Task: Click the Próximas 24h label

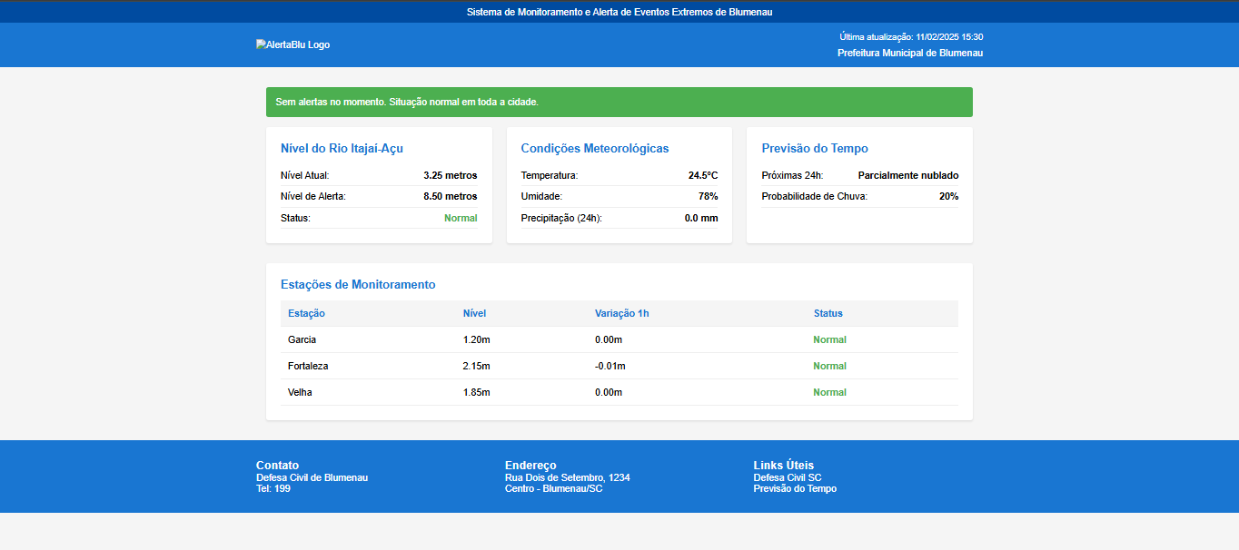Action: tap(792, 175)
